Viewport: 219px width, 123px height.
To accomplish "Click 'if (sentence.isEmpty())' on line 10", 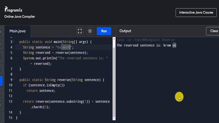I will coord(44,85).
